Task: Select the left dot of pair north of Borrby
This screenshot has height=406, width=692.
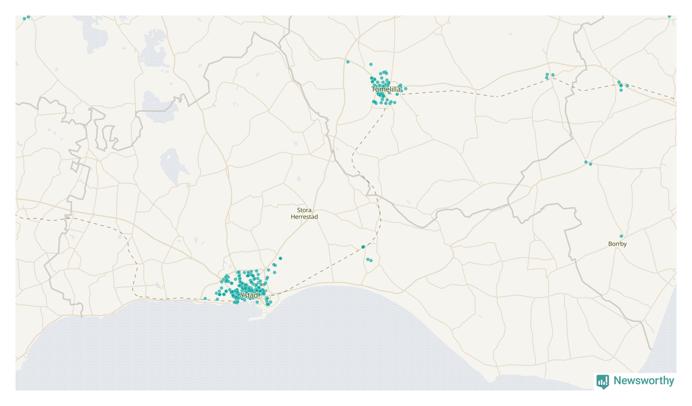Action: coord(586,162)
